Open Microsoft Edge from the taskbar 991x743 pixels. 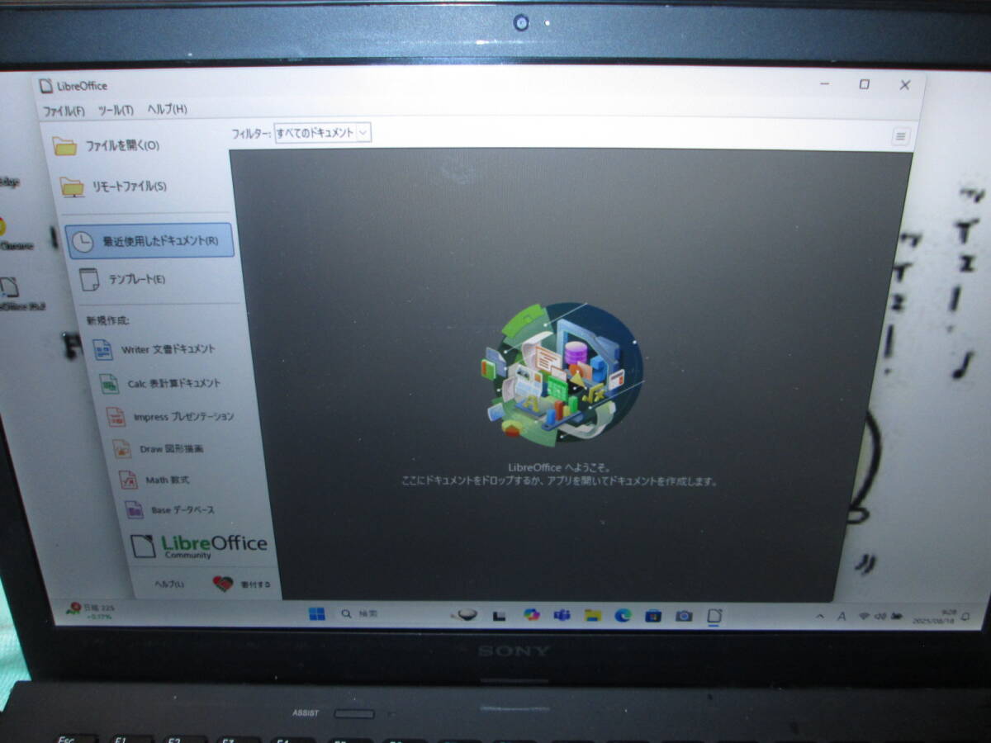coord(623,615)
